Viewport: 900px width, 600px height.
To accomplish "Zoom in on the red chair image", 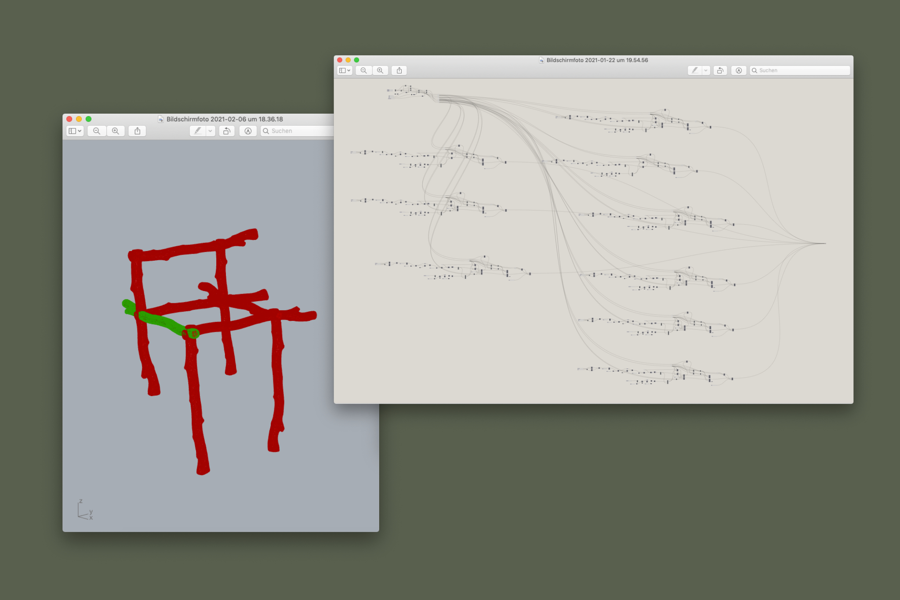I will pyautogui.click(x=116, y=131).
